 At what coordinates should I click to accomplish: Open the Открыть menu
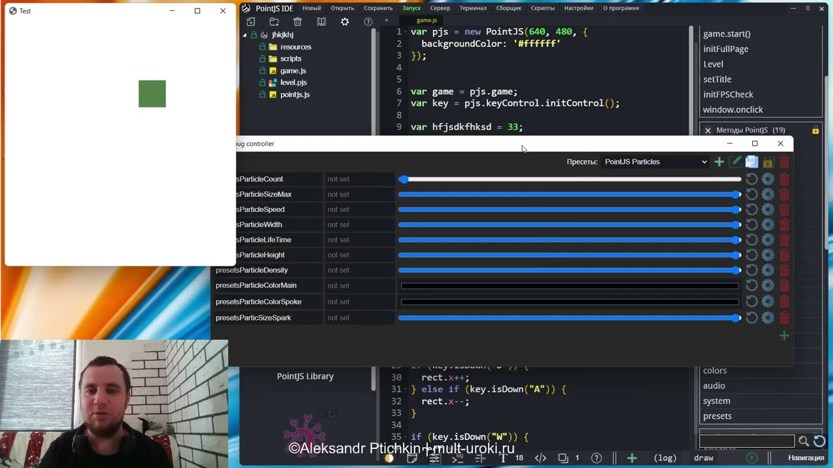(x=342, y=8)
